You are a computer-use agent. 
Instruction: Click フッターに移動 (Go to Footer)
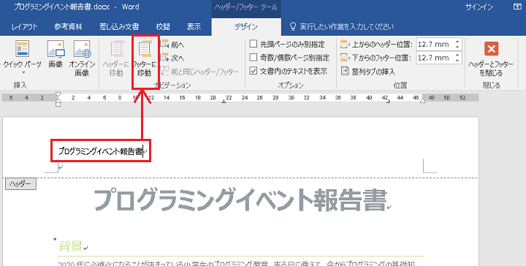click(145, 58)
